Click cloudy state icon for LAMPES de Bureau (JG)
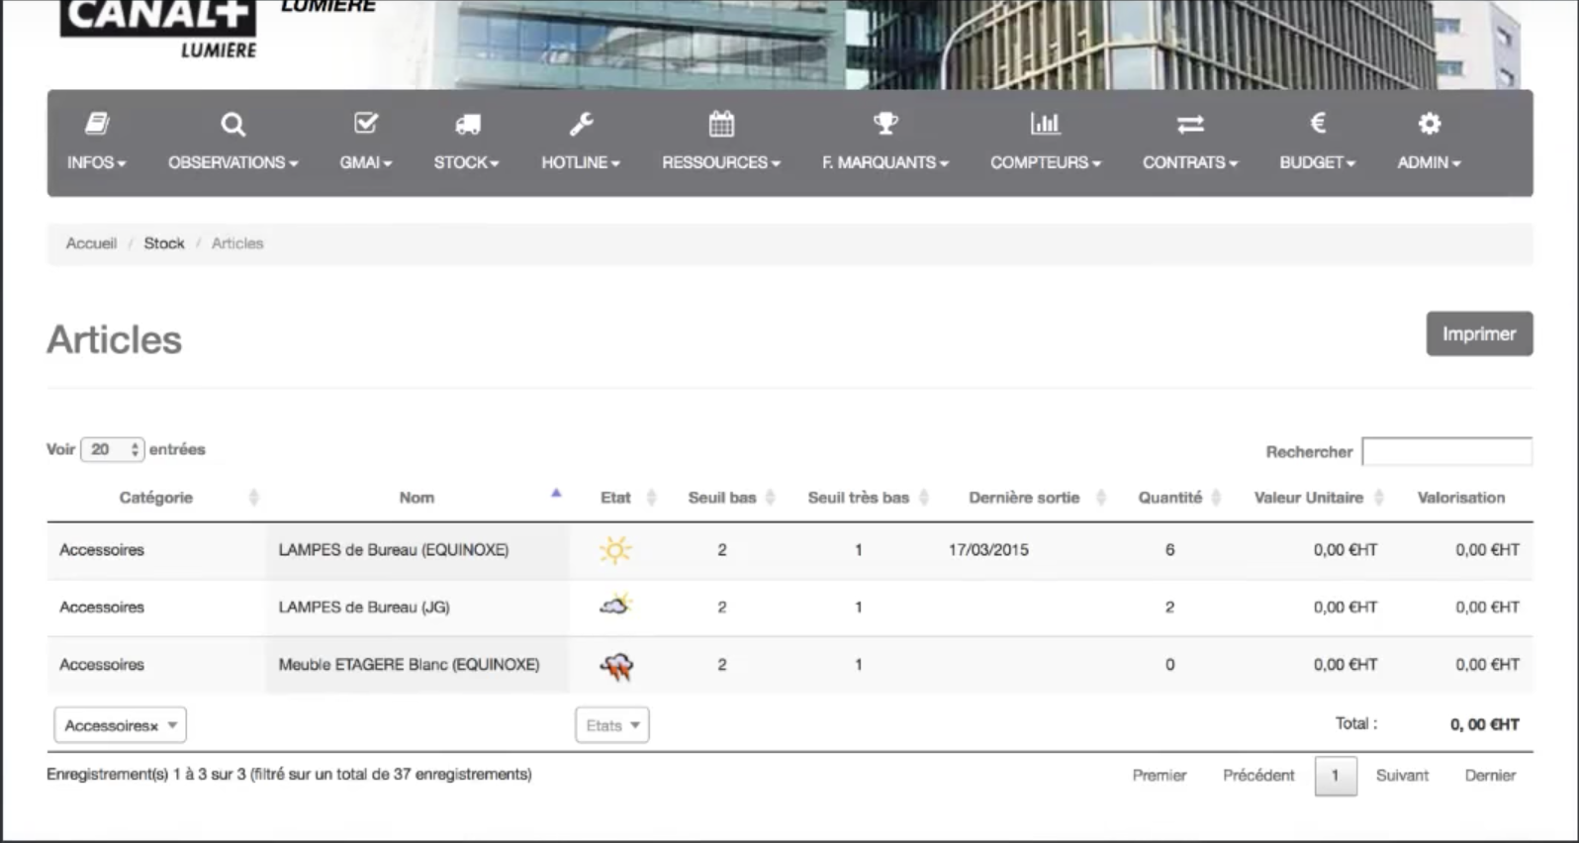Image resolution: width=1579 pixels, height=843 pixels. tap(615, 605)
